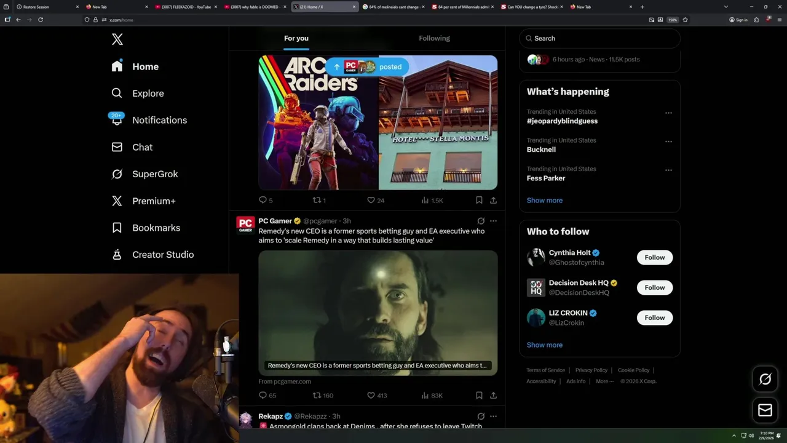This screenshot has height=443, width=787.
Task: Open the Home page from sidebar
Action: click(135, 66)
